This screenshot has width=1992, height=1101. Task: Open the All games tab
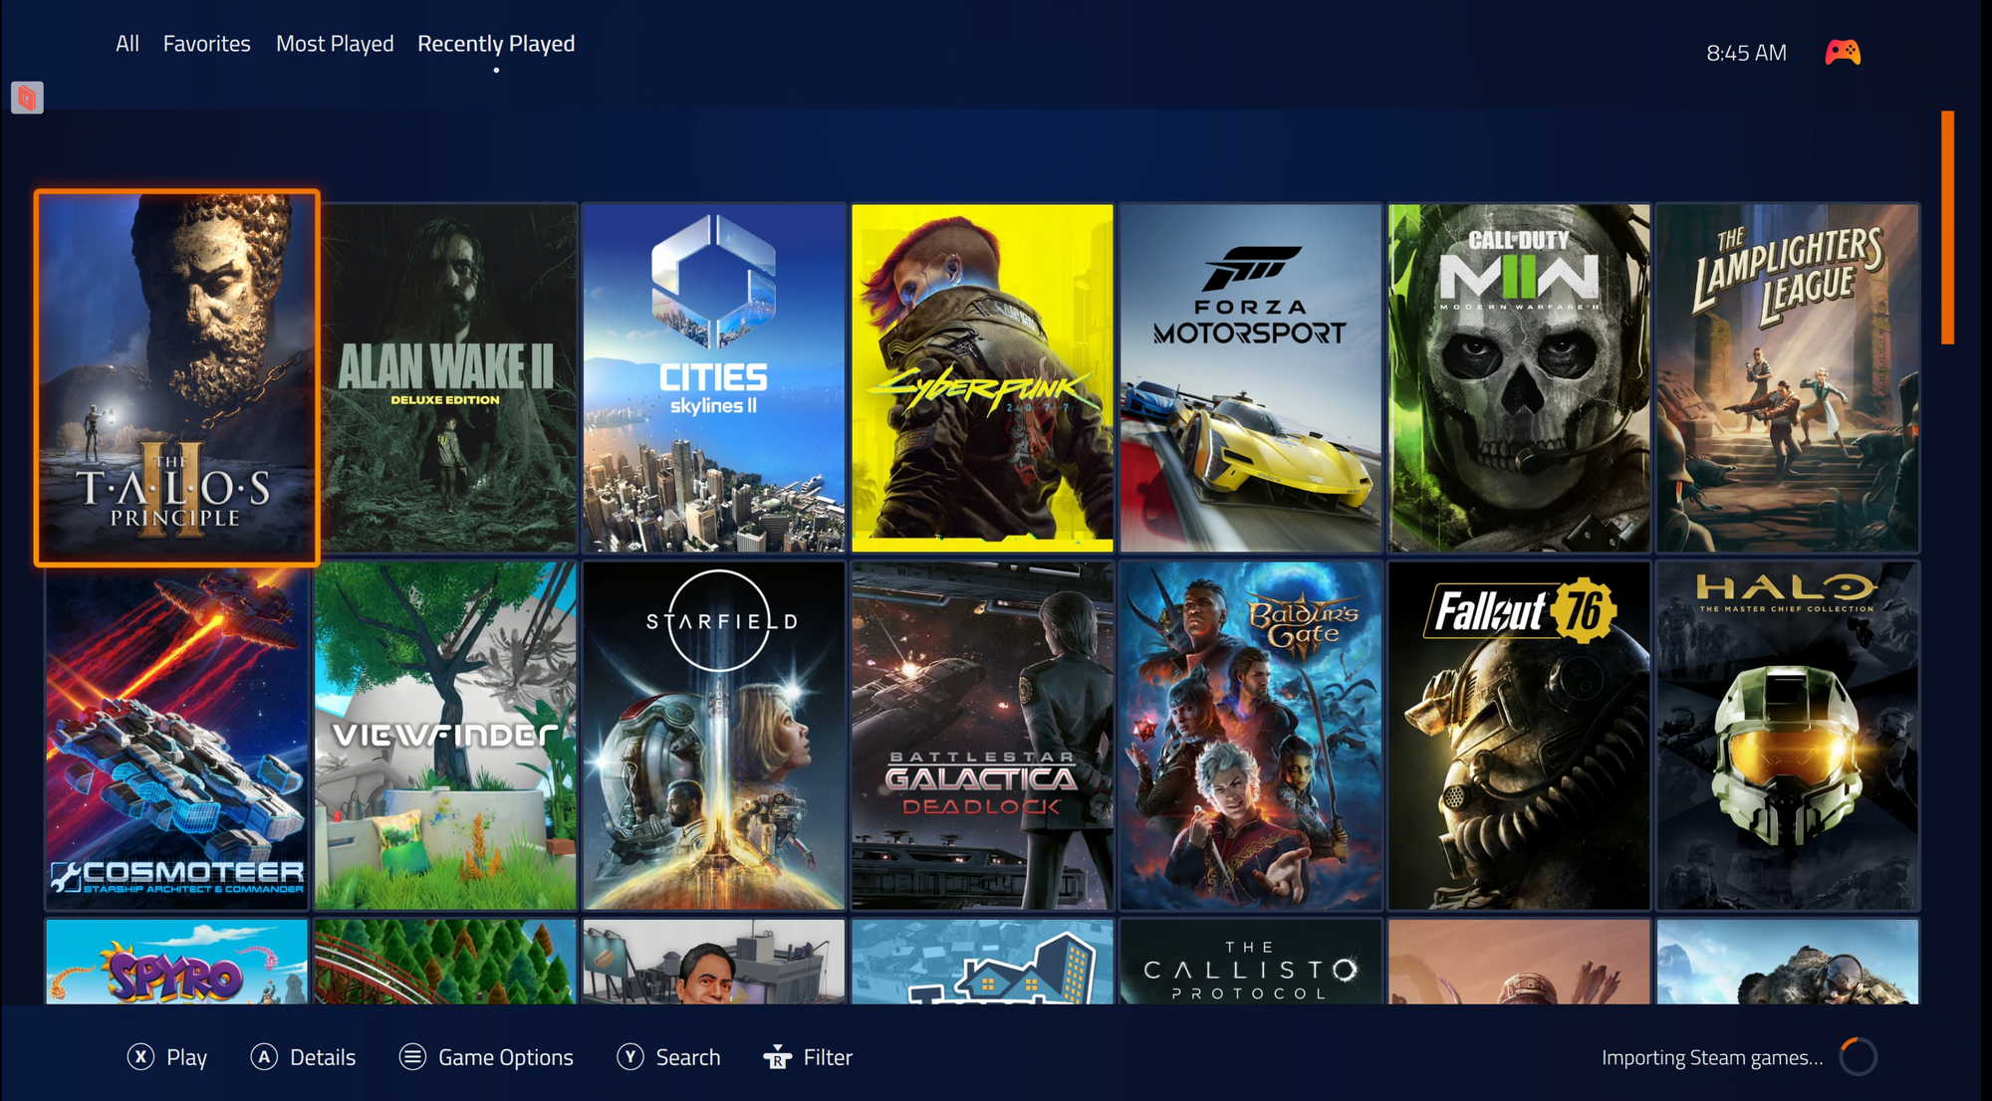tap(126, 44)
